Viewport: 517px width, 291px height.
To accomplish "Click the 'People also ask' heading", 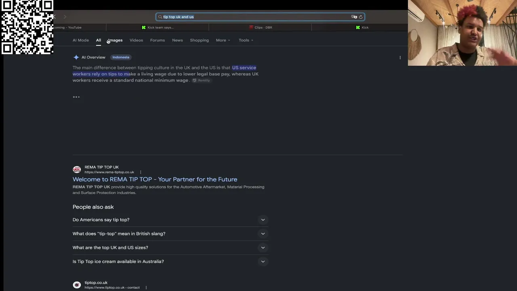I will click(93, 207).
